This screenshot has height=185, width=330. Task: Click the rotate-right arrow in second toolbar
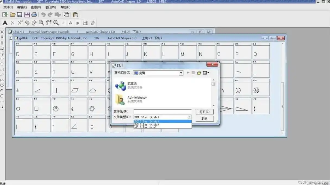pyautogui.click(x=34, y=23)
